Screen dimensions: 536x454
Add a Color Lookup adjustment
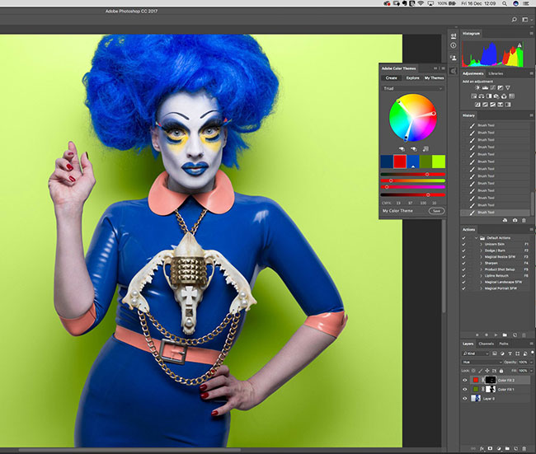point(511,96)
